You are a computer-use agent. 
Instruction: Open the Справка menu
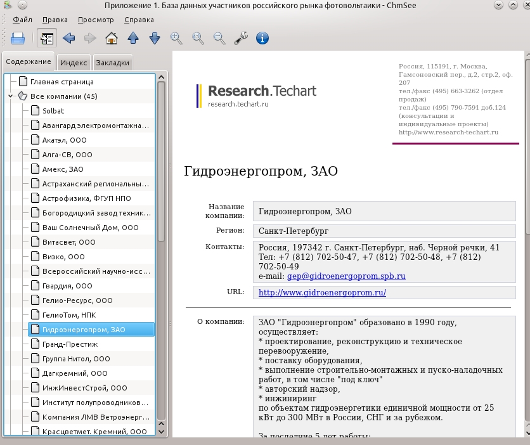[139, 20]
